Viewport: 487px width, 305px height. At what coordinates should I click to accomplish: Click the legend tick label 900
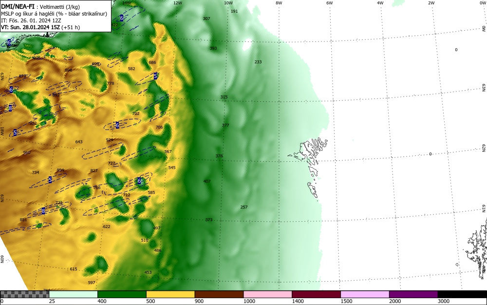pyautogui.click(x=199, y=301)
